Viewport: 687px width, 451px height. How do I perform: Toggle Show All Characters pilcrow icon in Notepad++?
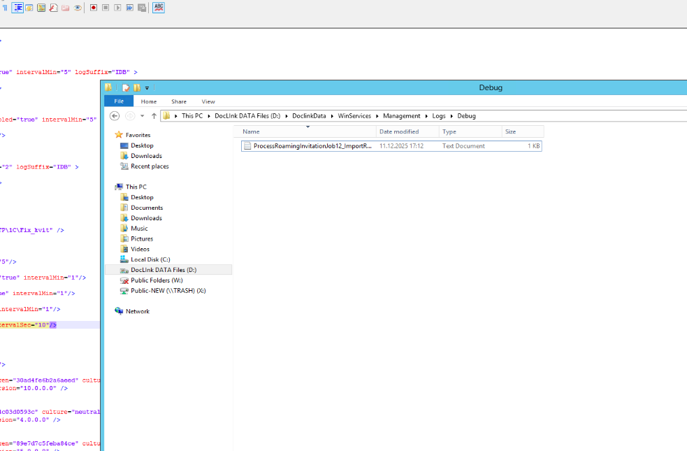[x=5, y=8]
